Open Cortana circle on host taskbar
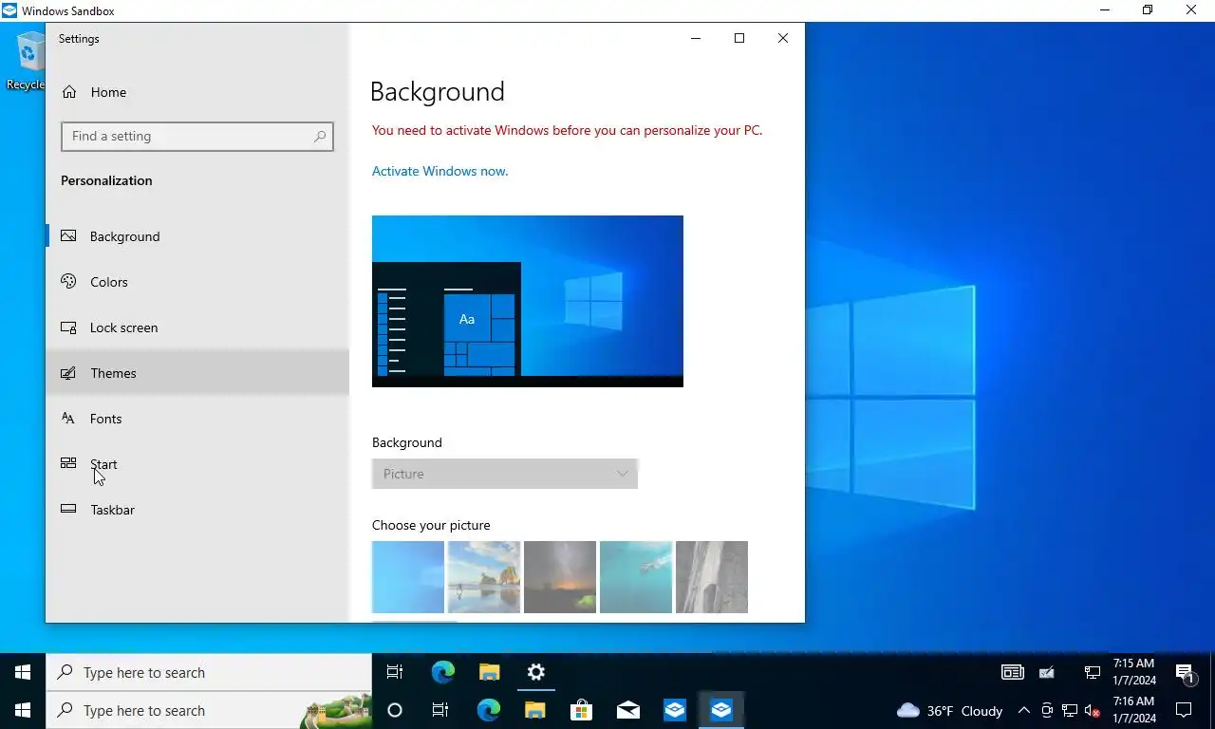Image resolution: width=1215 pixels, height=729 pixels. pos(395,710)
